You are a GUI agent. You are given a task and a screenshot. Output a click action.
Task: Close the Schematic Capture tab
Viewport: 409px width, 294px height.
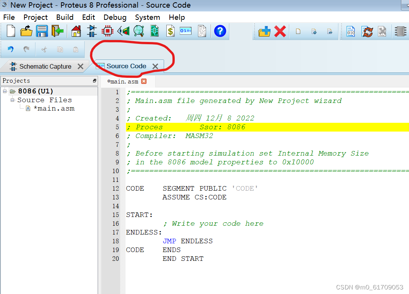pos(81,66)
